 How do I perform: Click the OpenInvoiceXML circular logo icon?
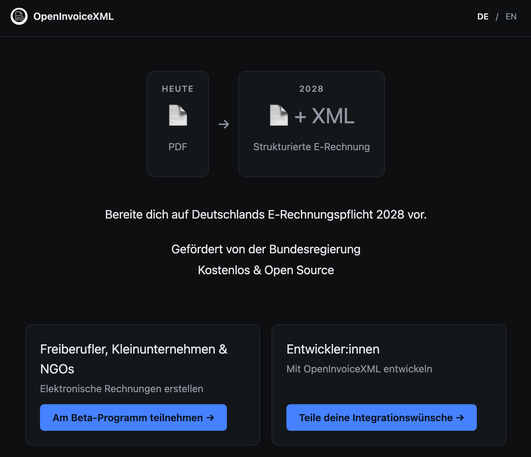pos(19,16)
